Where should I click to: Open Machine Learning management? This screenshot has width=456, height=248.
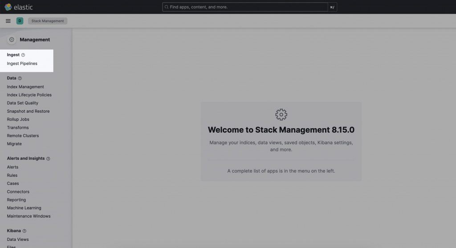(24, 208)
